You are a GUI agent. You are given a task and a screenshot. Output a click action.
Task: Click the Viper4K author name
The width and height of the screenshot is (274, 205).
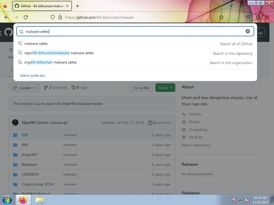click(28, 123)
